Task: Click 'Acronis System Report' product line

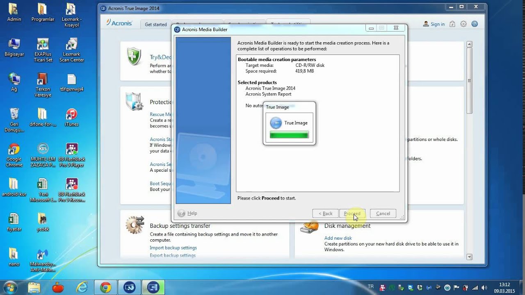Action: [x=268, y=94]
